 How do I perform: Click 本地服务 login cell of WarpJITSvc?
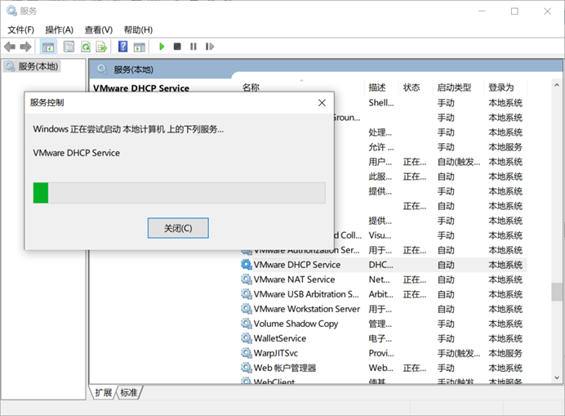coord(505,353)
